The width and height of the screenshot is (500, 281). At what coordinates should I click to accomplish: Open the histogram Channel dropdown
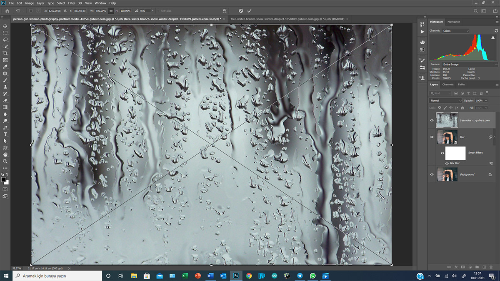pyautogui.click(x=455, y=31)
